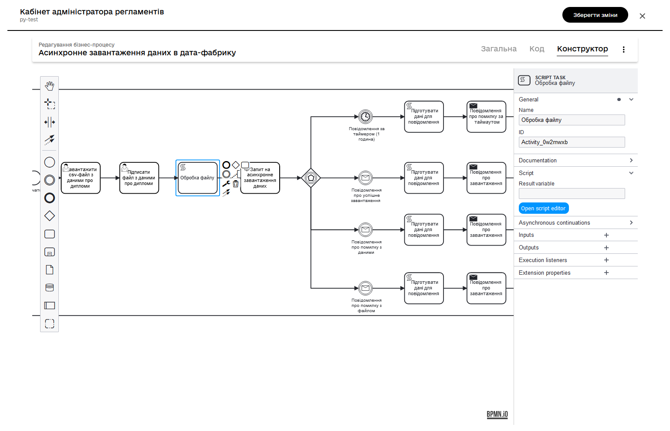Create expanded subprocess from the palette
The width and height of the screenshot is (670, 431).
point(50,252)
